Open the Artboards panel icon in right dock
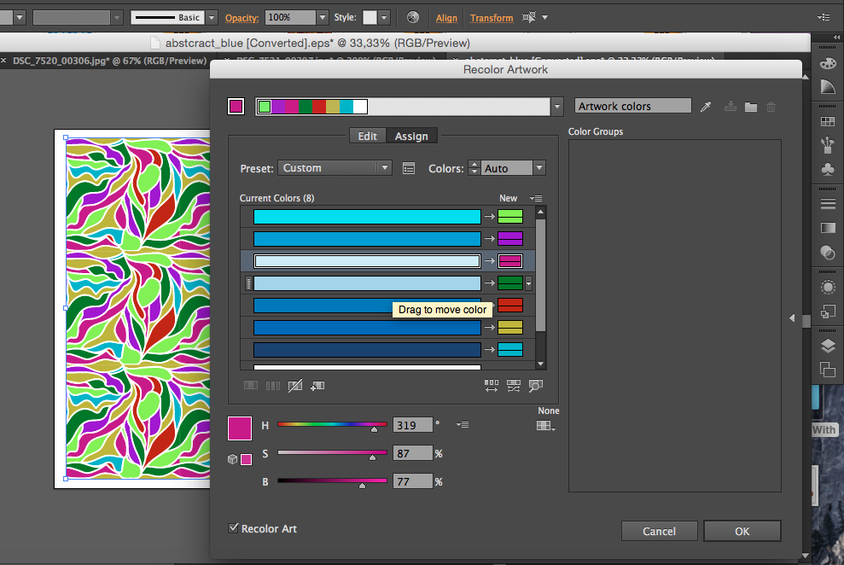This screenshot has height=565, width=844. pos(828,370)
